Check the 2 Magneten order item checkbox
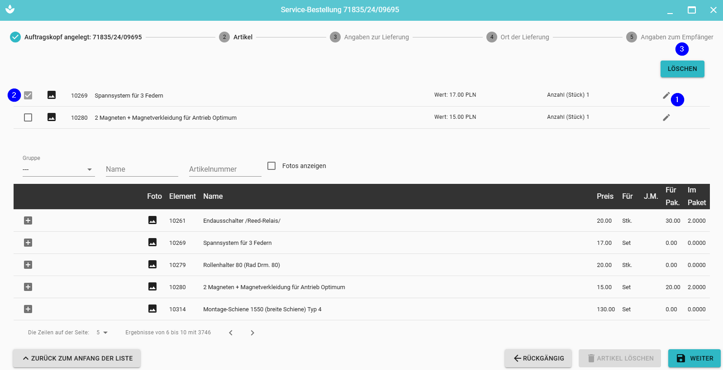Image resolution: width=723 pixels, height=370 pixels. point(28,117)
